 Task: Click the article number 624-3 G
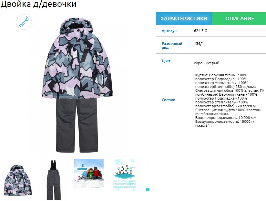pos(200,31)
